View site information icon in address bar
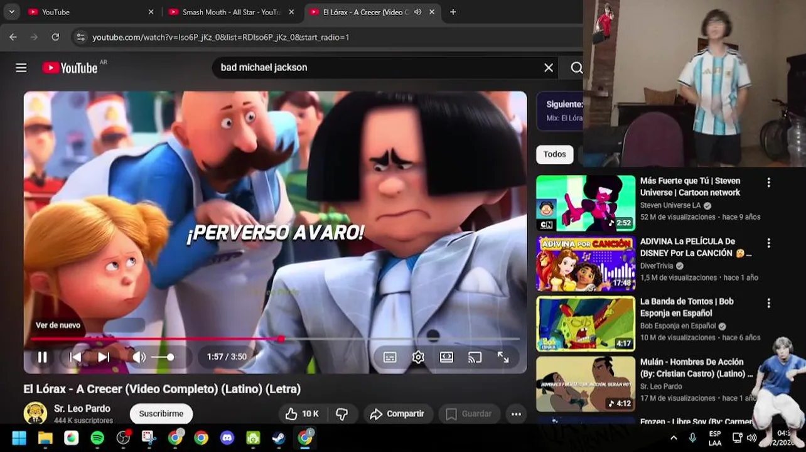The height and width of the screenshot is (452, 806). (x=80, y=37)
